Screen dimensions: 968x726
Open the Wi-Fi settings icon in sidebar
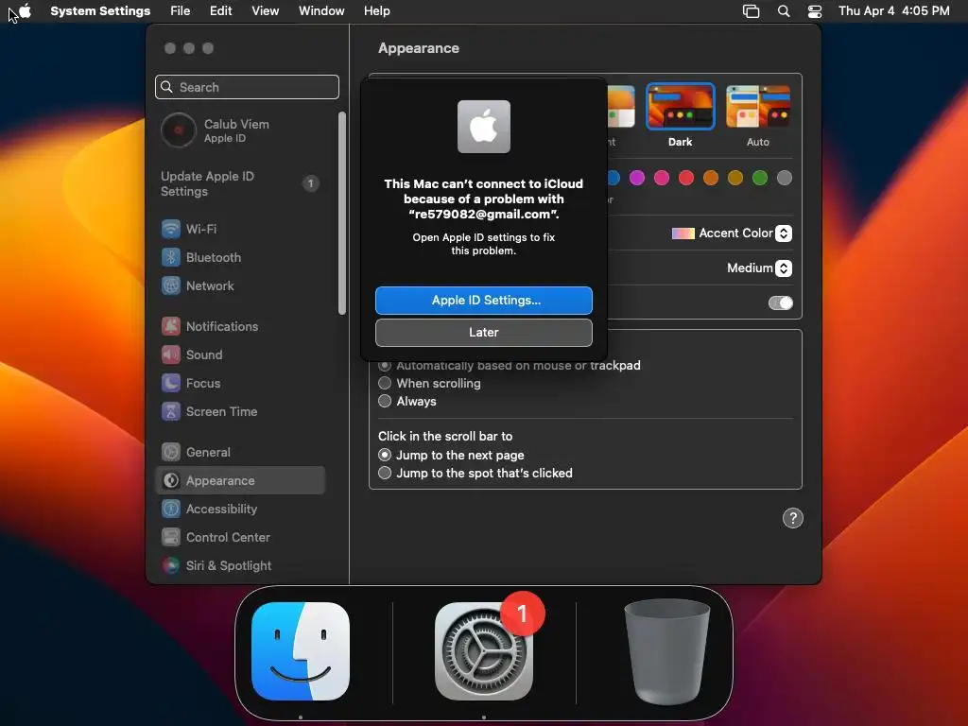[171, 229]
